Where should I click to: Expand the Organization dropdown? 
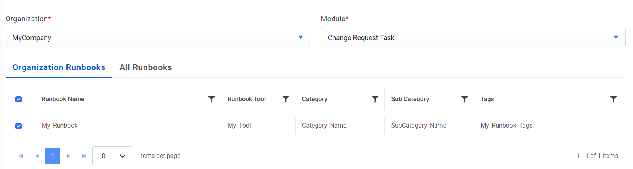(x=158, y=37)
